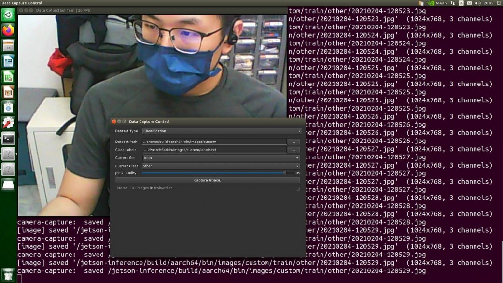503x283 pixels.
Task: Click the Dataset Path input field
Action: coord(214,141)
